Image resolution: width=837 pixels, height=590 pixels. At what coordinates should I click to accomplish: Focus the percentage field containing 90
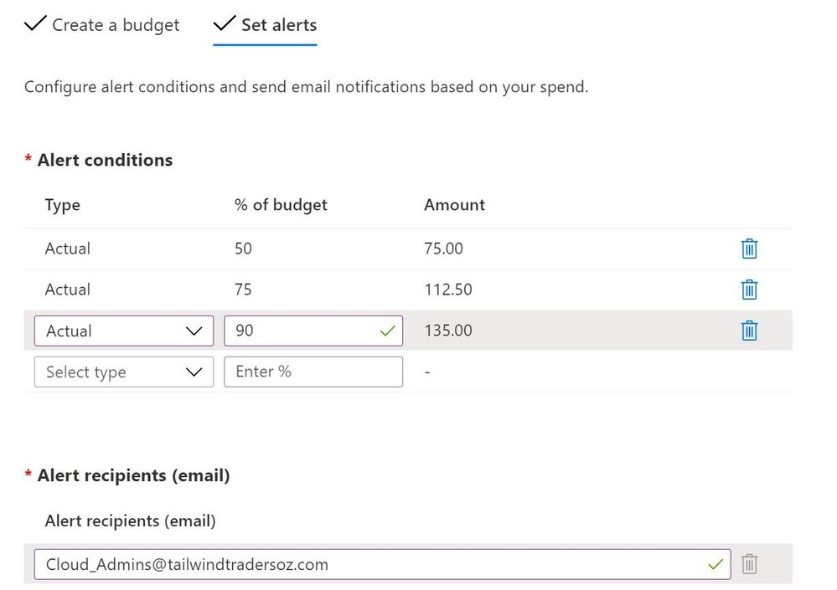pyautogui.click(x=302, y=331)
